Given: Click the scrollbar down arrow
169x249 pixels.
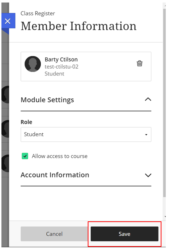Looking at the screenshot, I should 165,216.
